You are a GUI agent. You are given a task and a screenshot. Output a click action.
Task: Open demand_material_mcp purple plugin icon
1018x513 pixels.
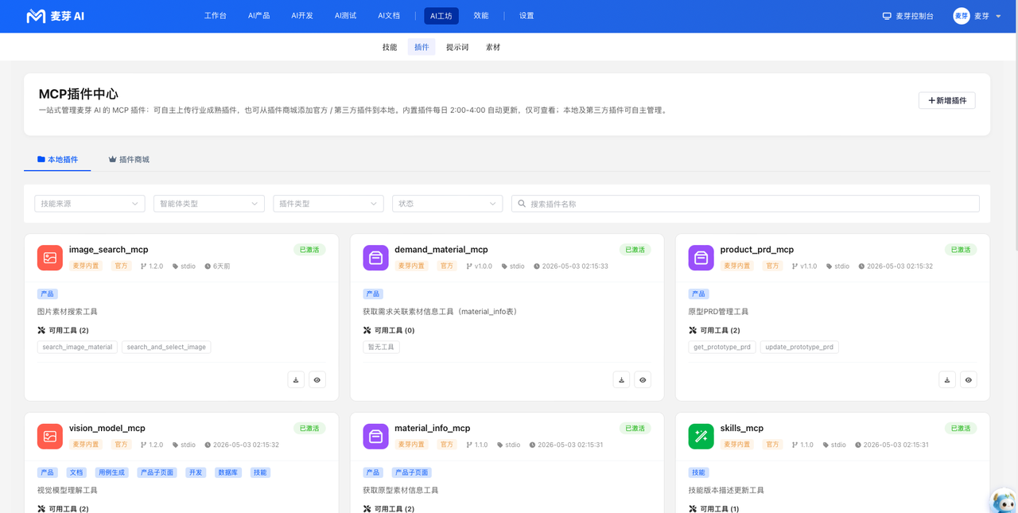click(375, 258)
